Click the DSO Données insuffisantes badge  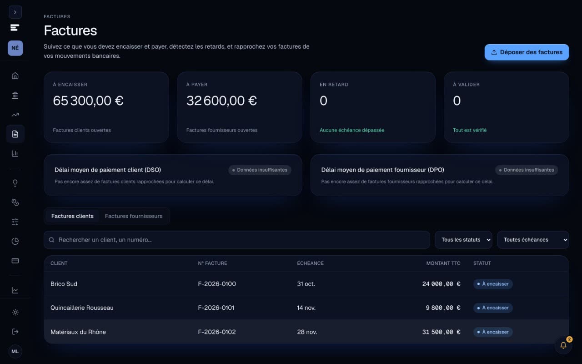click(x=260, y=170)
